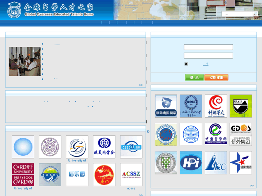Screen dimensions: 262x196
Task: Open the ACSSZ logo tile
Action: [131, 175]
